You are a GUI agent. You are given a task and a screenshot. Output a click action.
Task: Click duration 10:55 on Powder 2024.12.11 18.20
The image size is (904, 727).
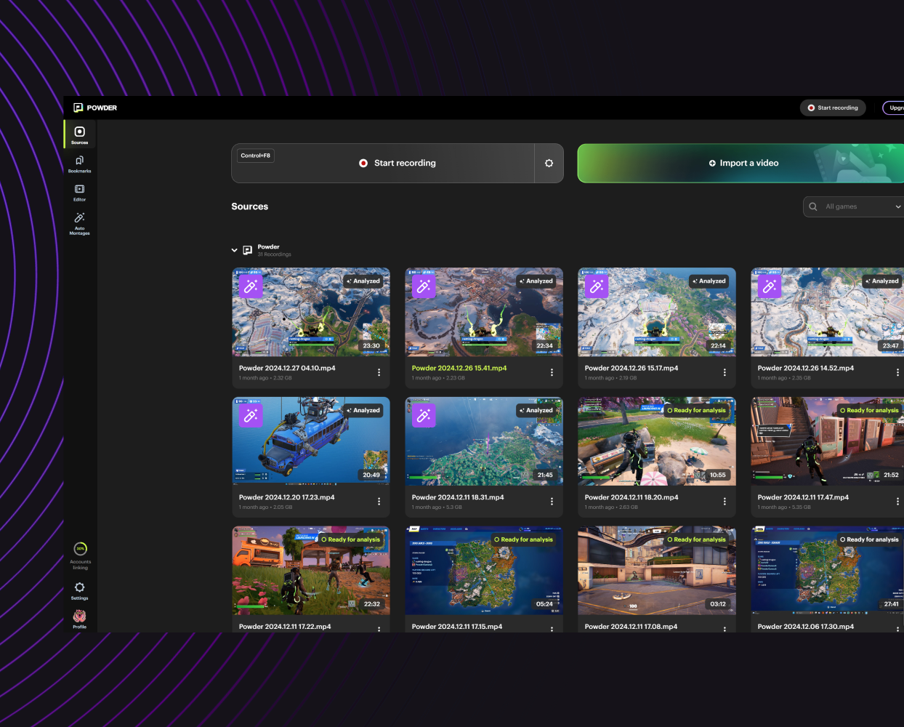(718, 475)
